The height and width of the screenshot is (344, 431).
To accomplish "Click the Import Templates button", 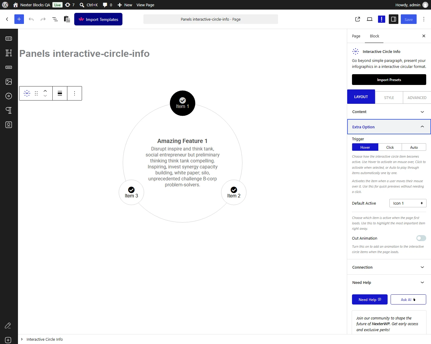I will (98, 19).
